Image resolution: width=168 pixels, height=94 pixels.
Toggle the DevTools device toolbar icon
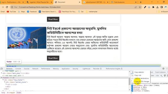pos(2,69)
